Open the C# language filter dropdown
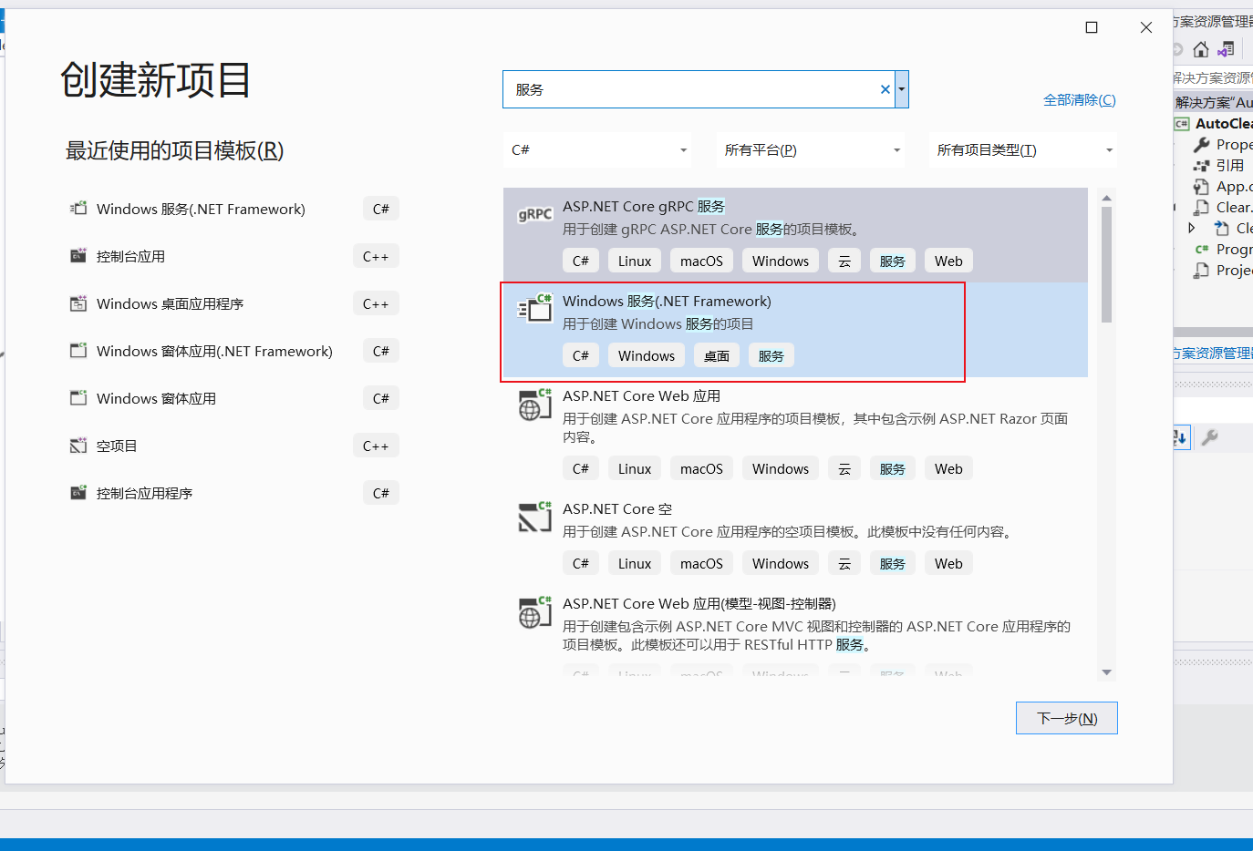Screen dimensions: 1253x851 click(x=597, y=149)
